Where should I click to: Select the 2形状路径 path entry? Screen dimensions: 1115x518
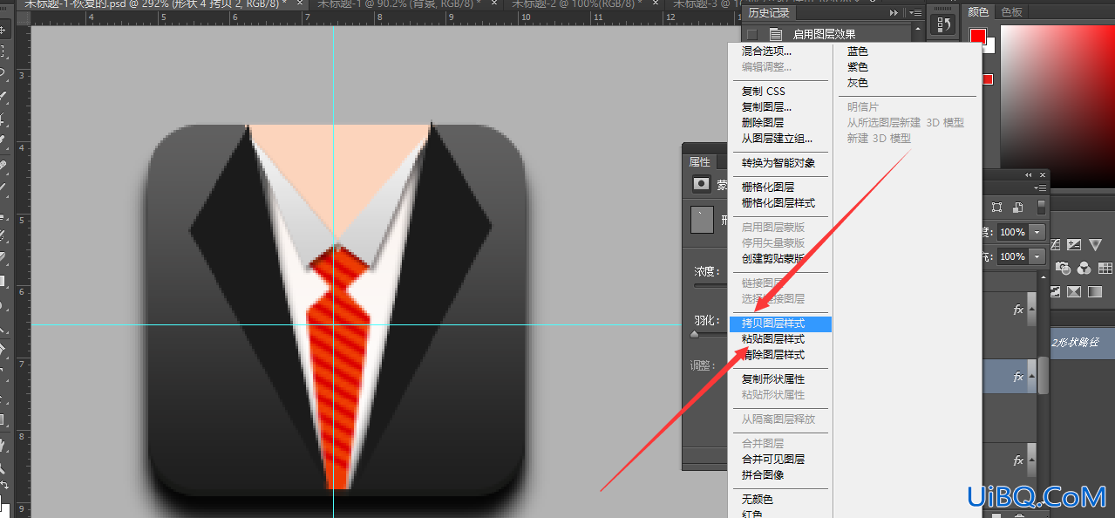pos(1082,343)
